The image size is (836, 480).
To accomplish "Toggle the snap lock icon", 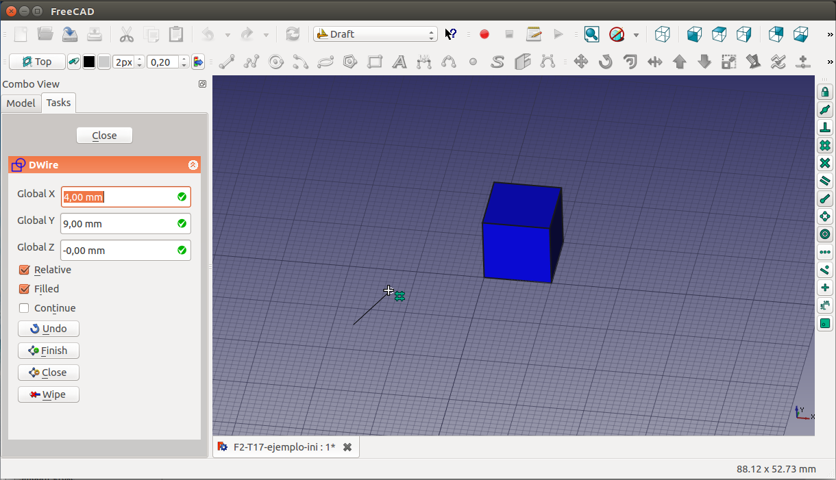I will pyautogui.click(x=825, y=92).
